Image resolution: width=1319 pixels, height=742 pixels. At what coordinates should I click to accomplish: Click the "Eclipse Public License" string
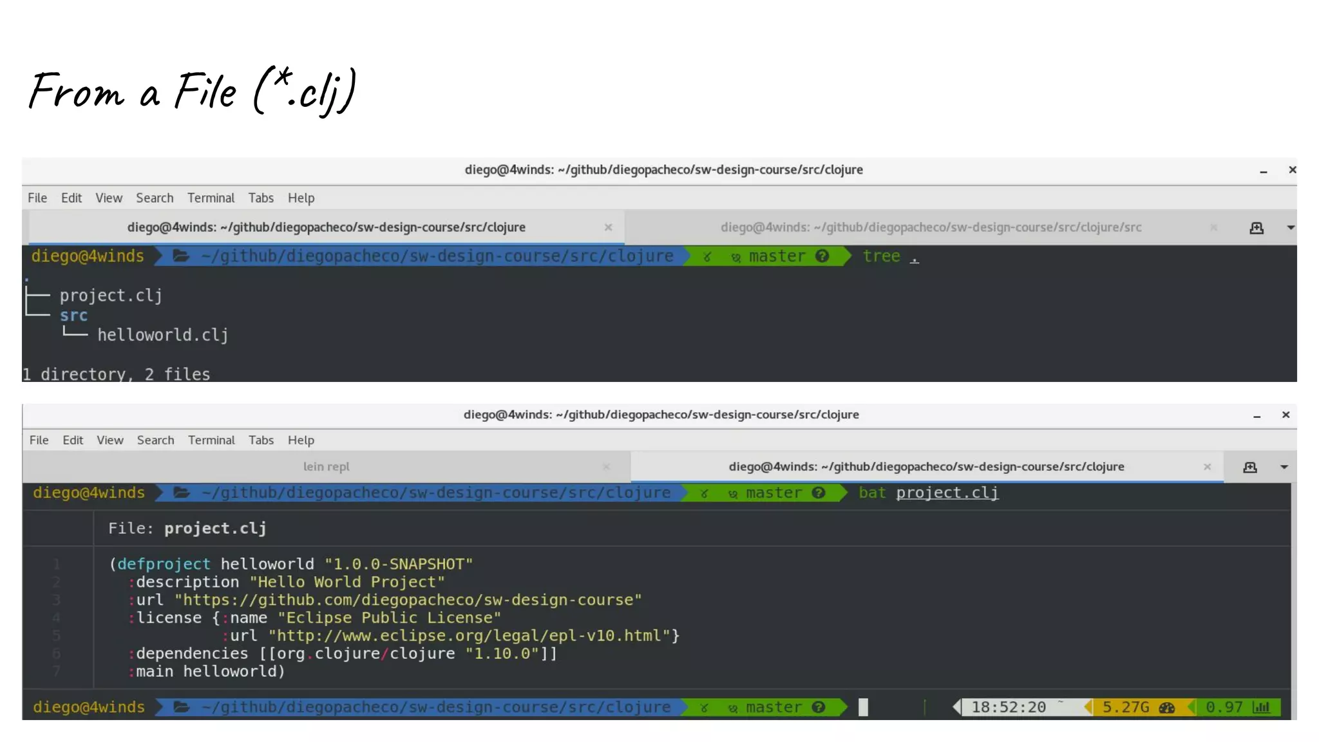tap(389, 618)
